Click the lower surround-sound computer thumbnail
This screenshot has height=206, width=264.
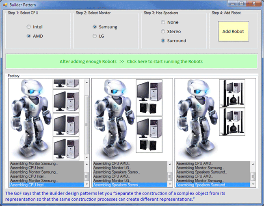click(x=232, y=122)
